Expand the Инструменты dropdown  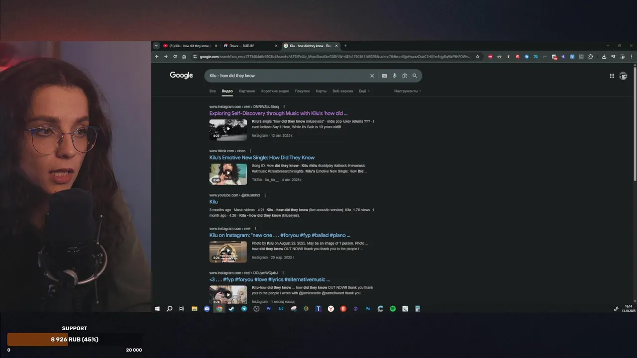408,91
